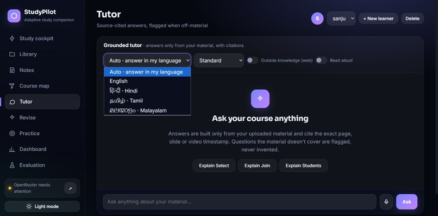Open the Standard level dropdown

[x=218, y=60]
